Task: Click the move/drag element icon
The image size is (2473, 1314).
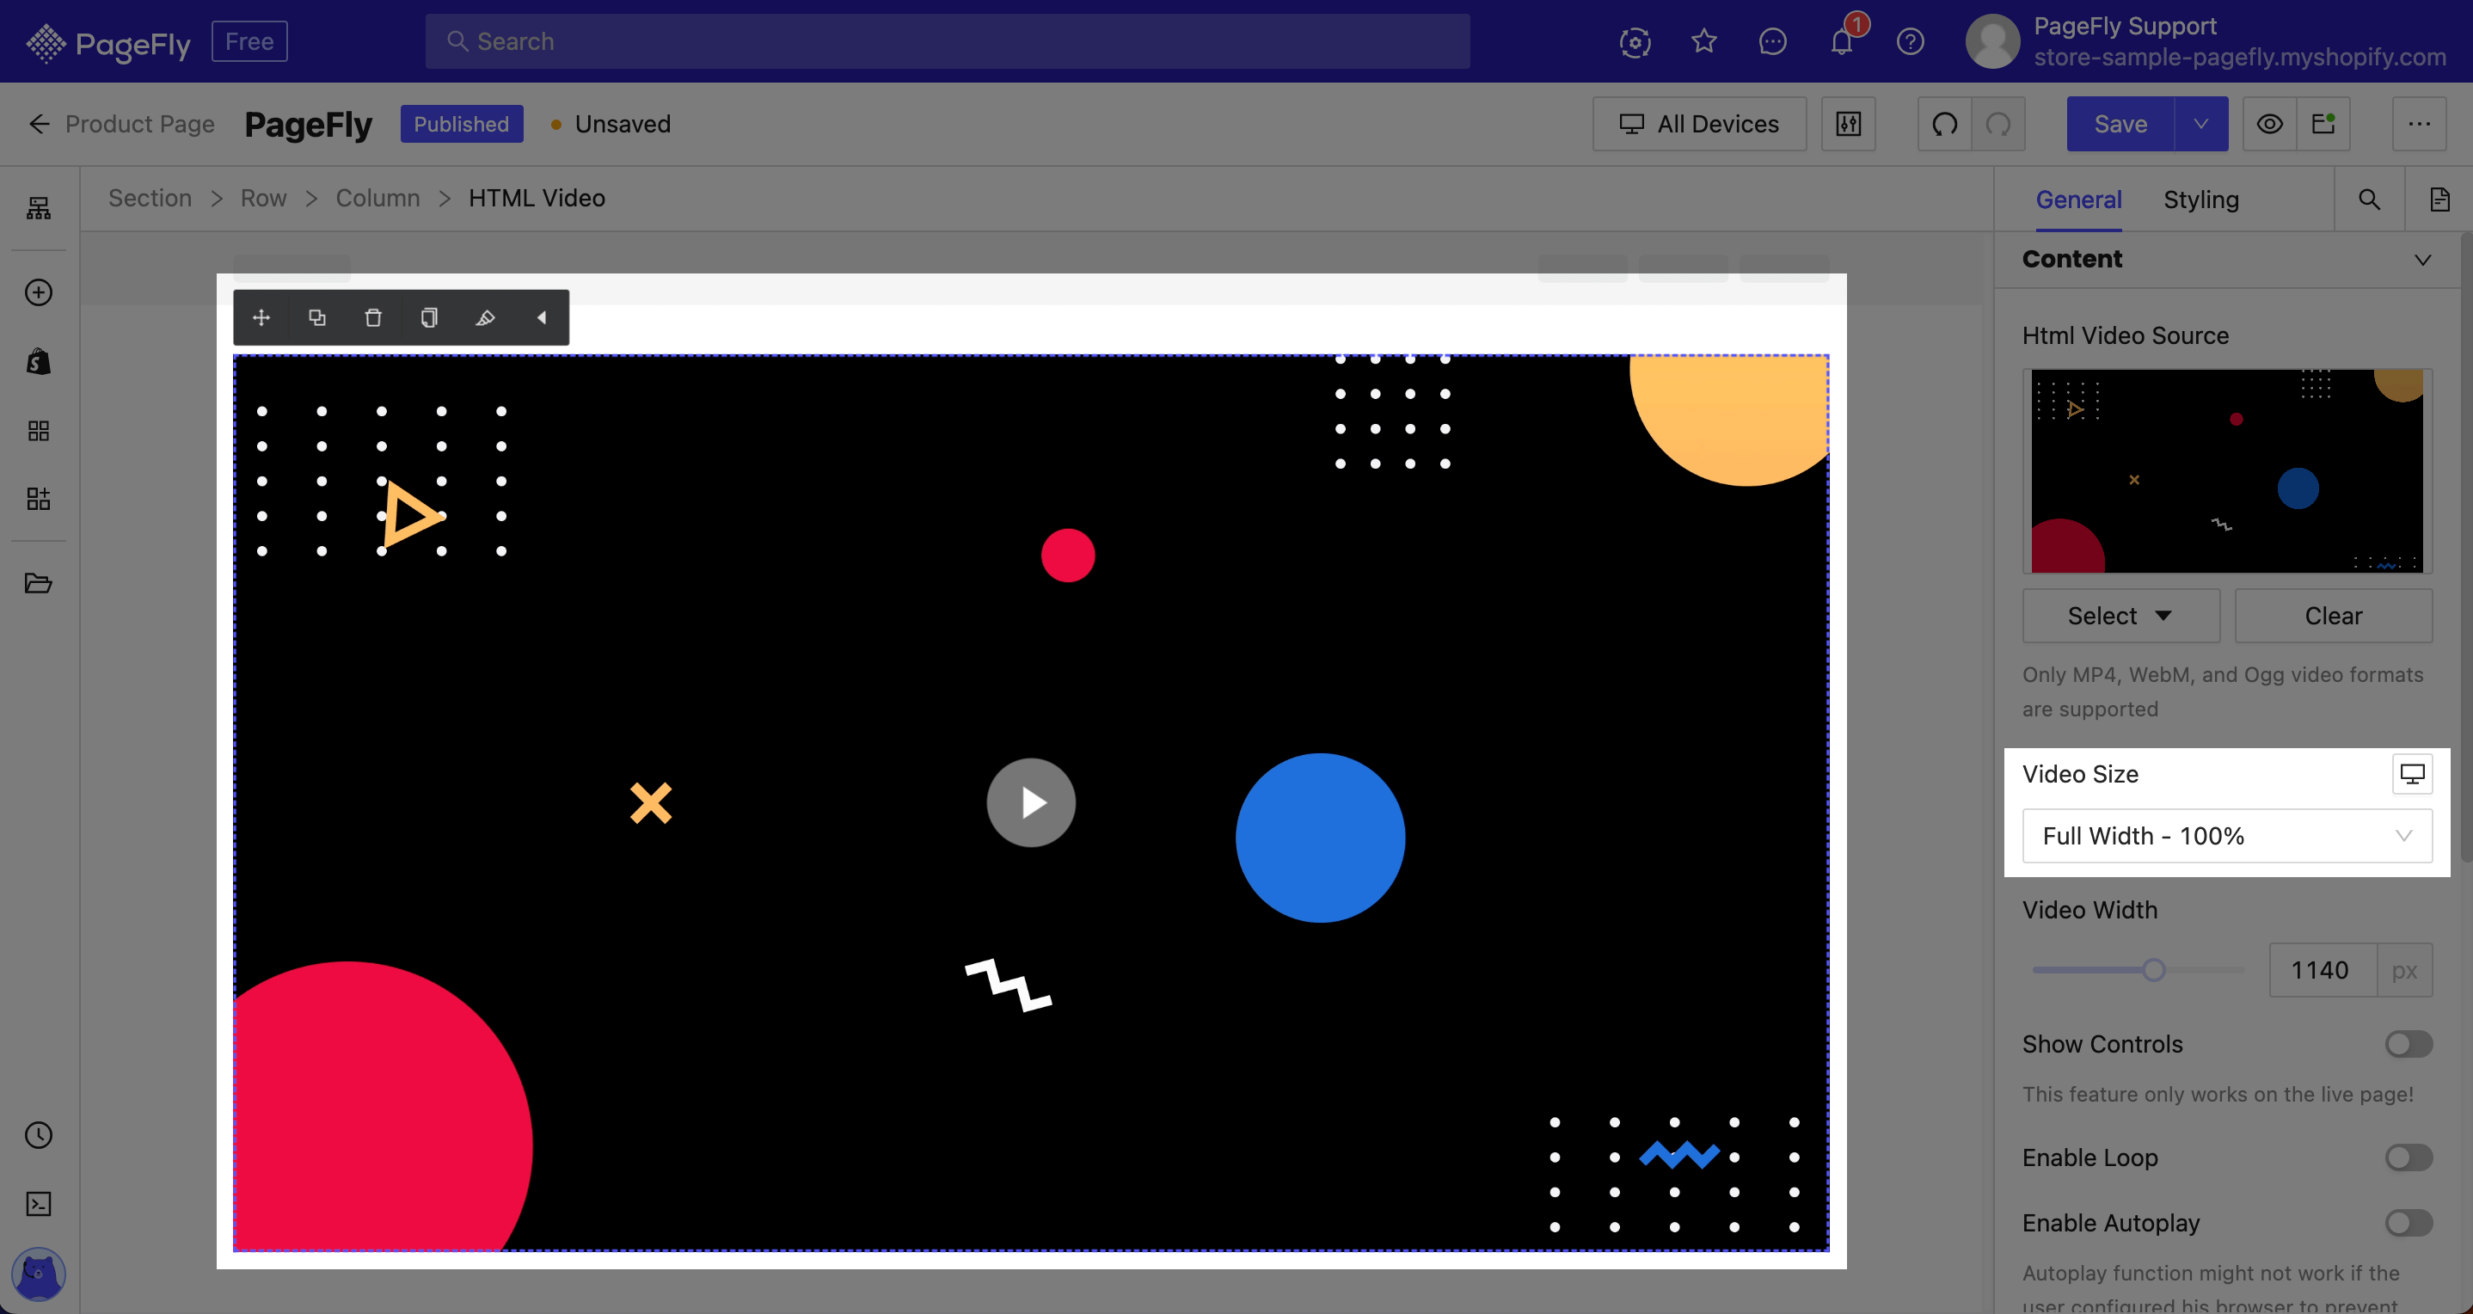Action: coord(261,317)
